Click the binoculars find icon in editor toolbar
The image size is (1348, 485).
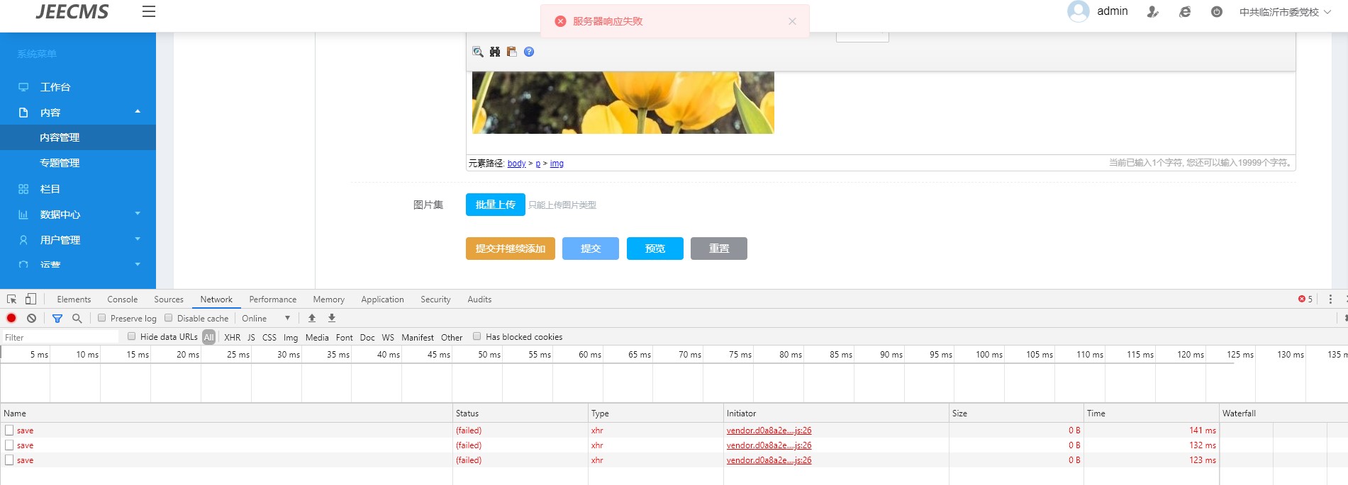495,52
